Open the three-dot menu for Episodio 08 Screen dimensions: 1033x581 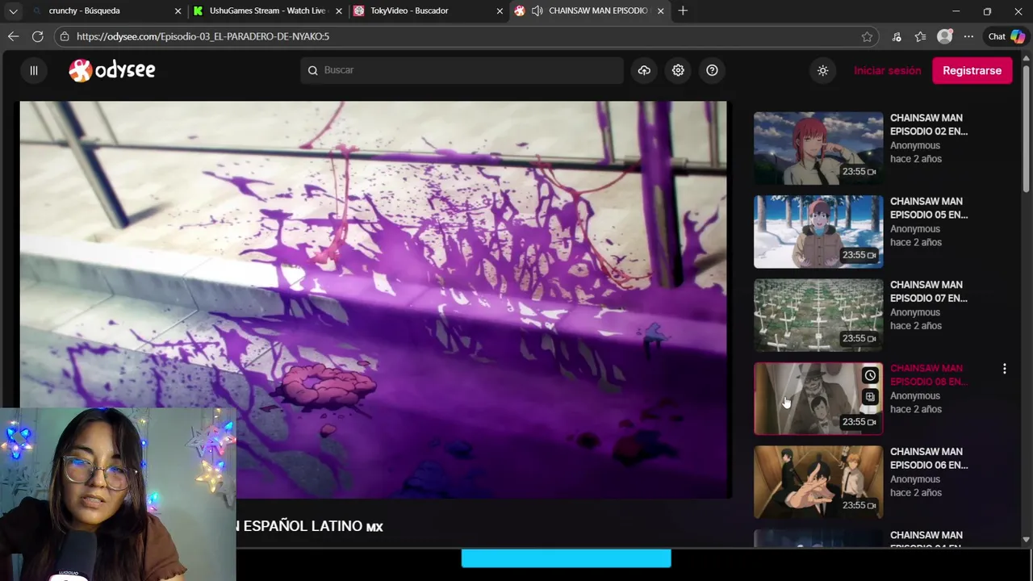click(x=1004, y=369)
